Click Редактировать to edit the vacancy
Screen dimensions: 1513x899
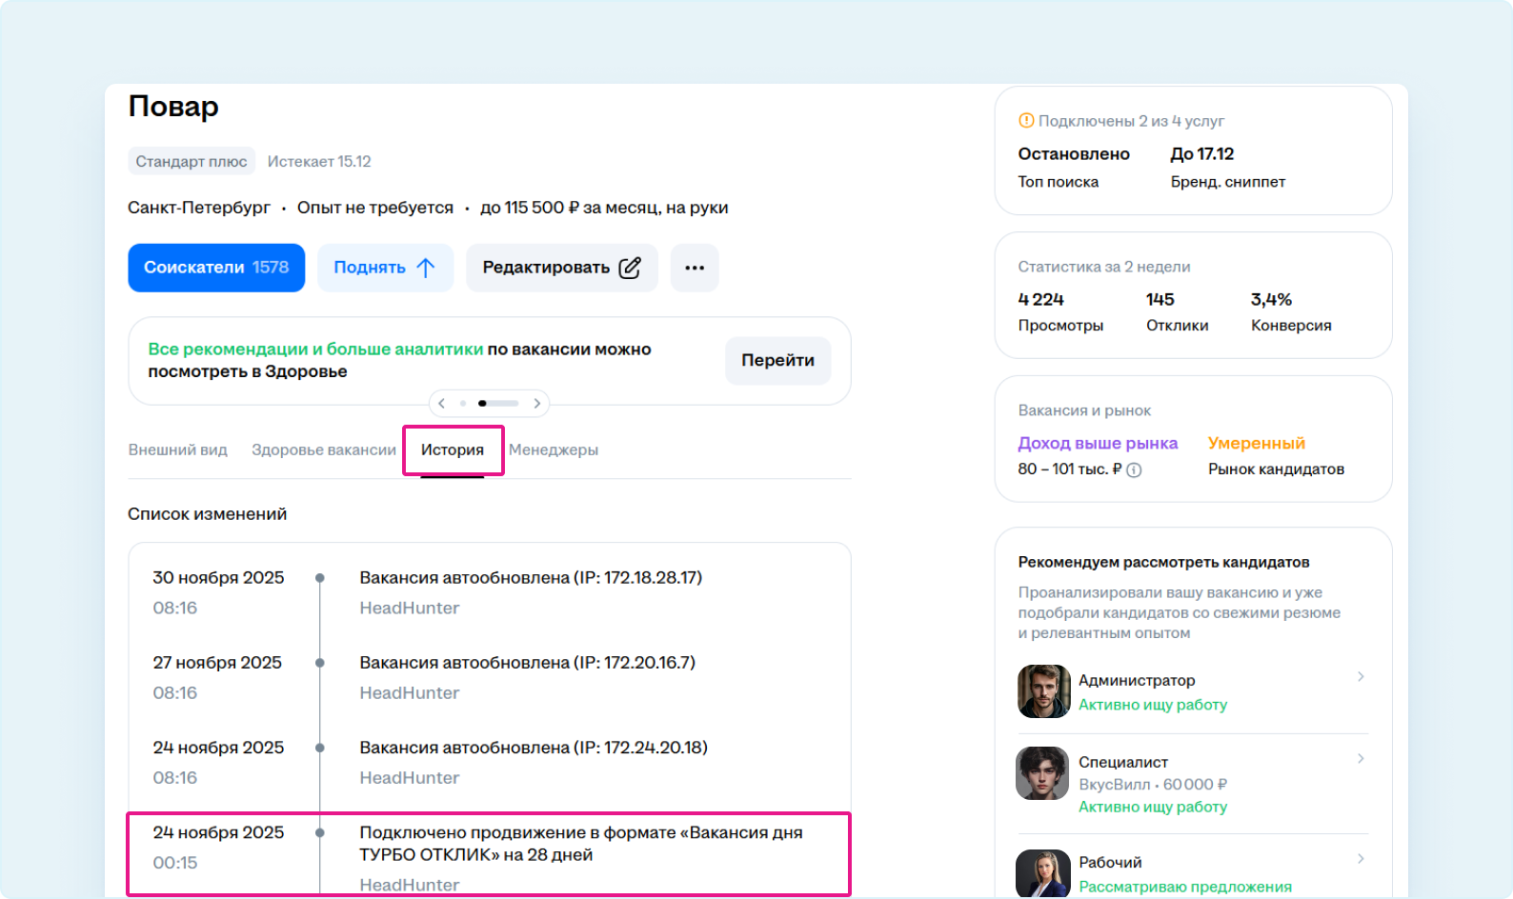(x=561, y=268)
